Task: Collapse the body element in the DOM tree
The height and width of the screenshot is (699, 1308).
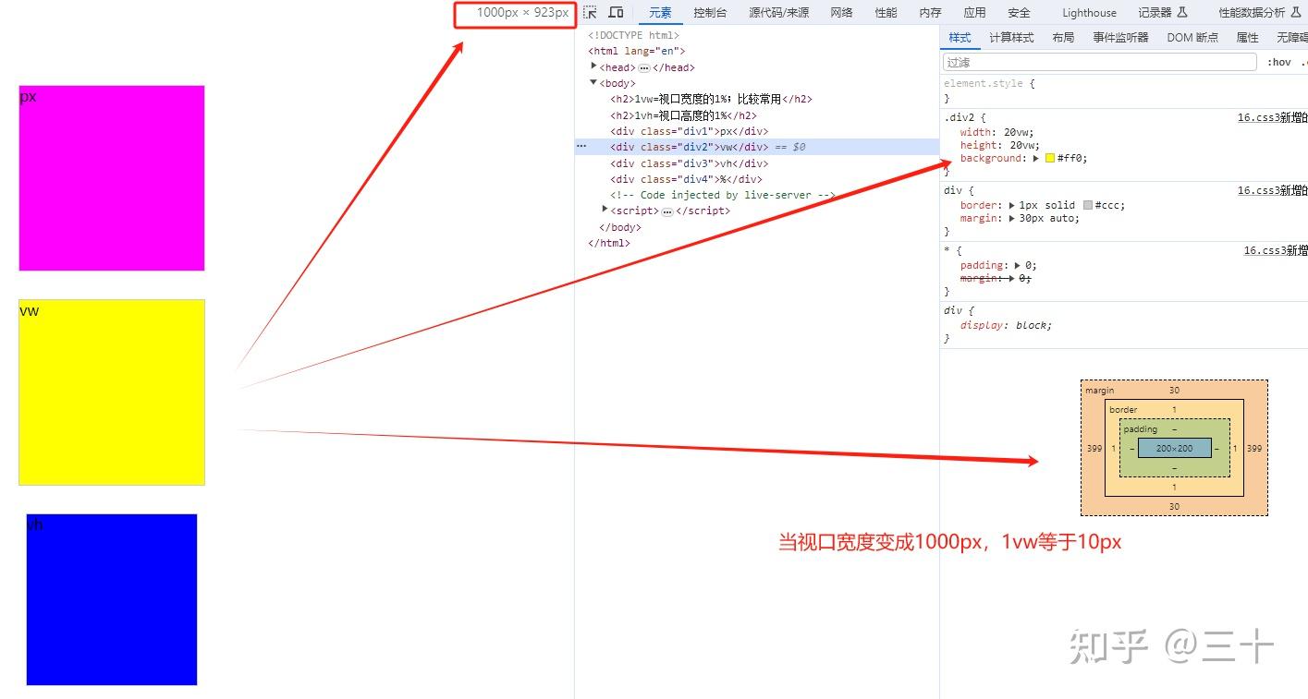Action: pos(594,82)
